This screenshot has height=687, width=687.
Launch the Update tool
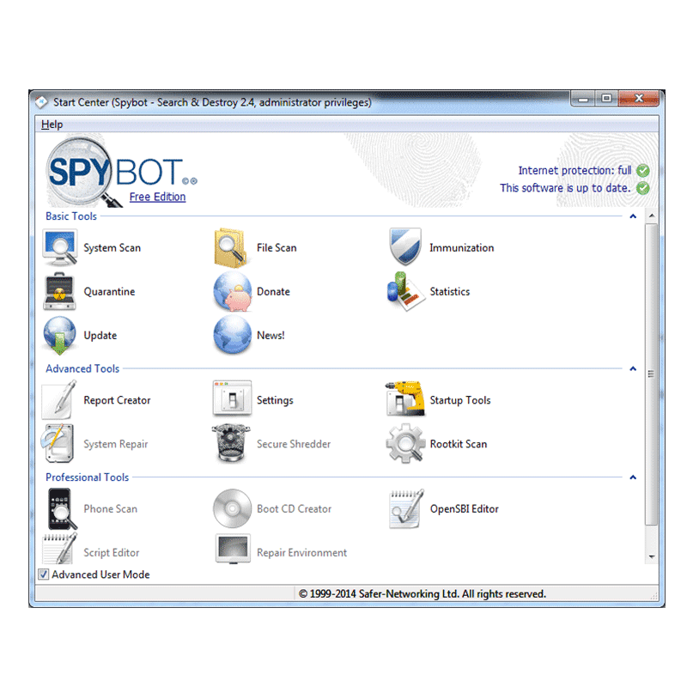coord(60,335)
